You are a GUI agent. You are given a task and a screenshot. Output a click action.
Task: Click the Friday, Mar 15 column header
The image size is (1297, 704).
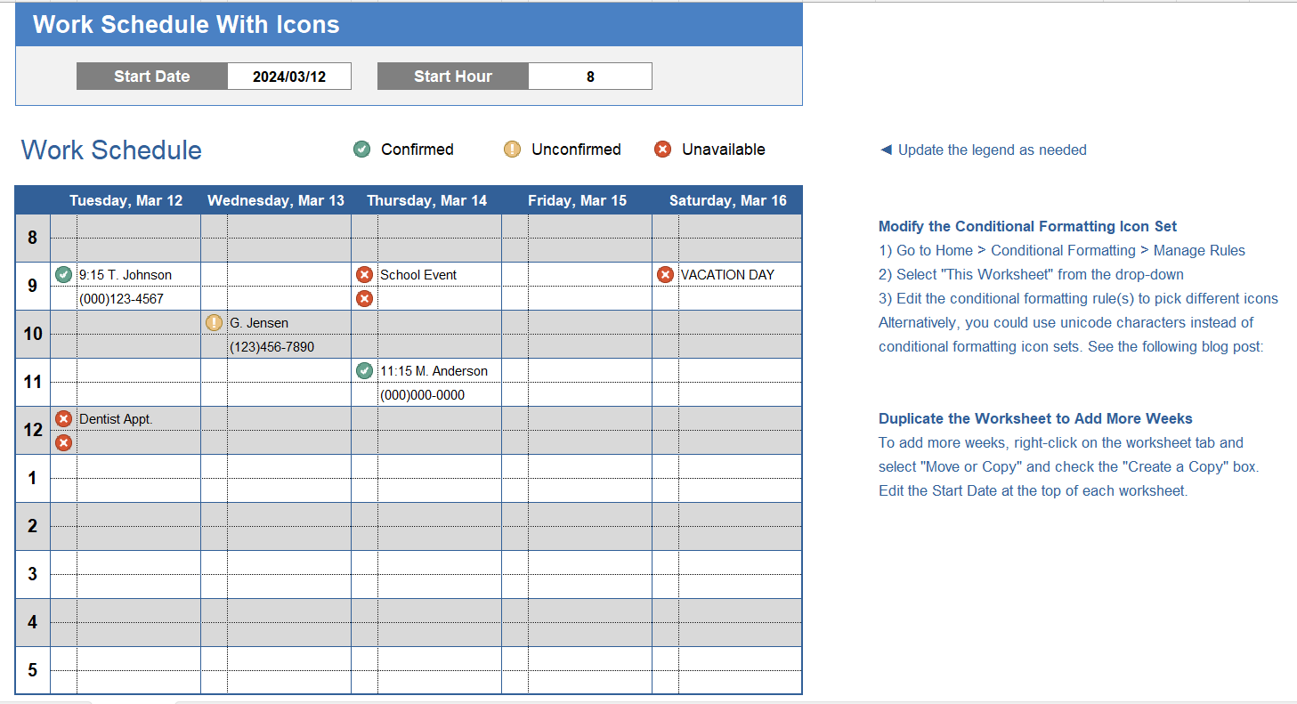coord(577,201)
